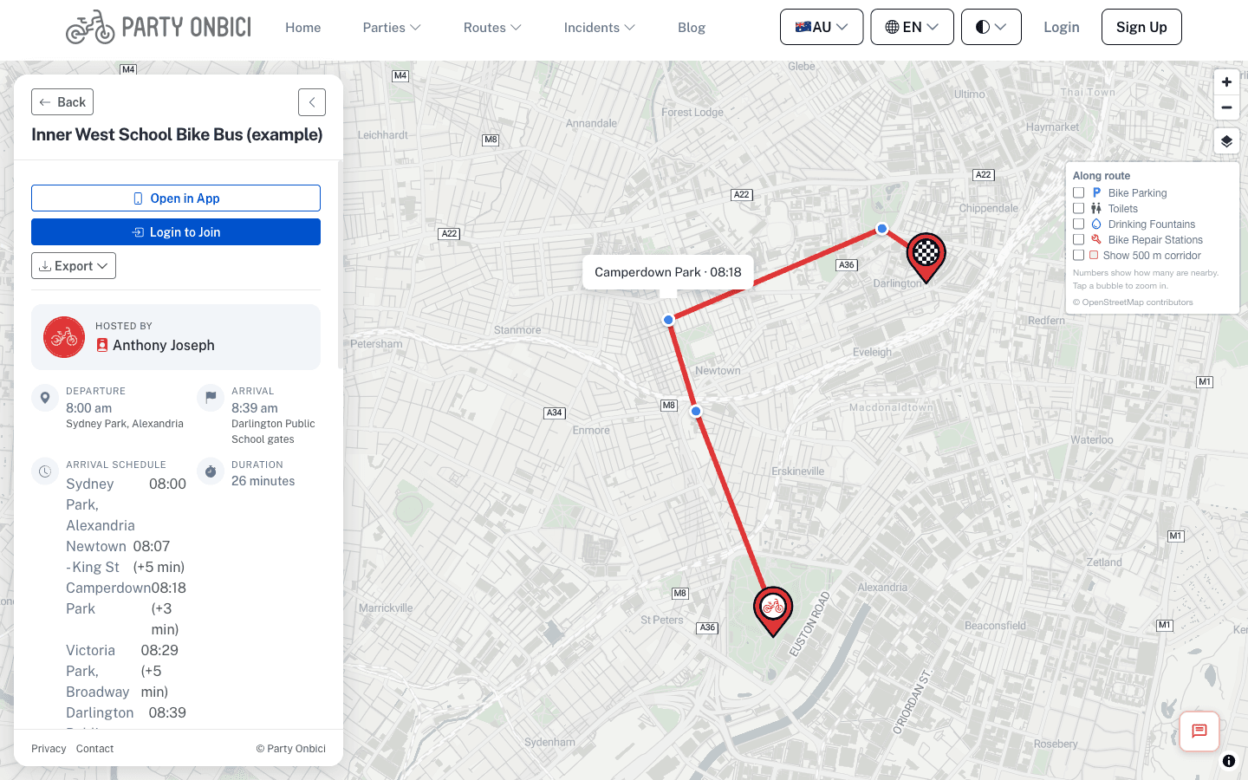Screen dimensions: 1248x780
Task: Open the feedback chat button
Action: click(1199, 731)
